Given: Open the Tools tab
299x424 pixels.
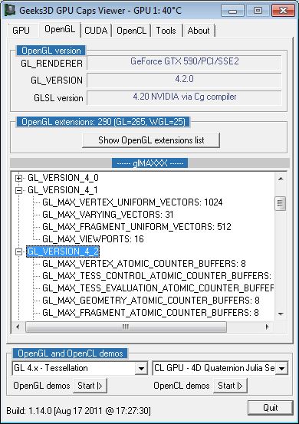Looking at the screenshot, I should tap(166, 31).
